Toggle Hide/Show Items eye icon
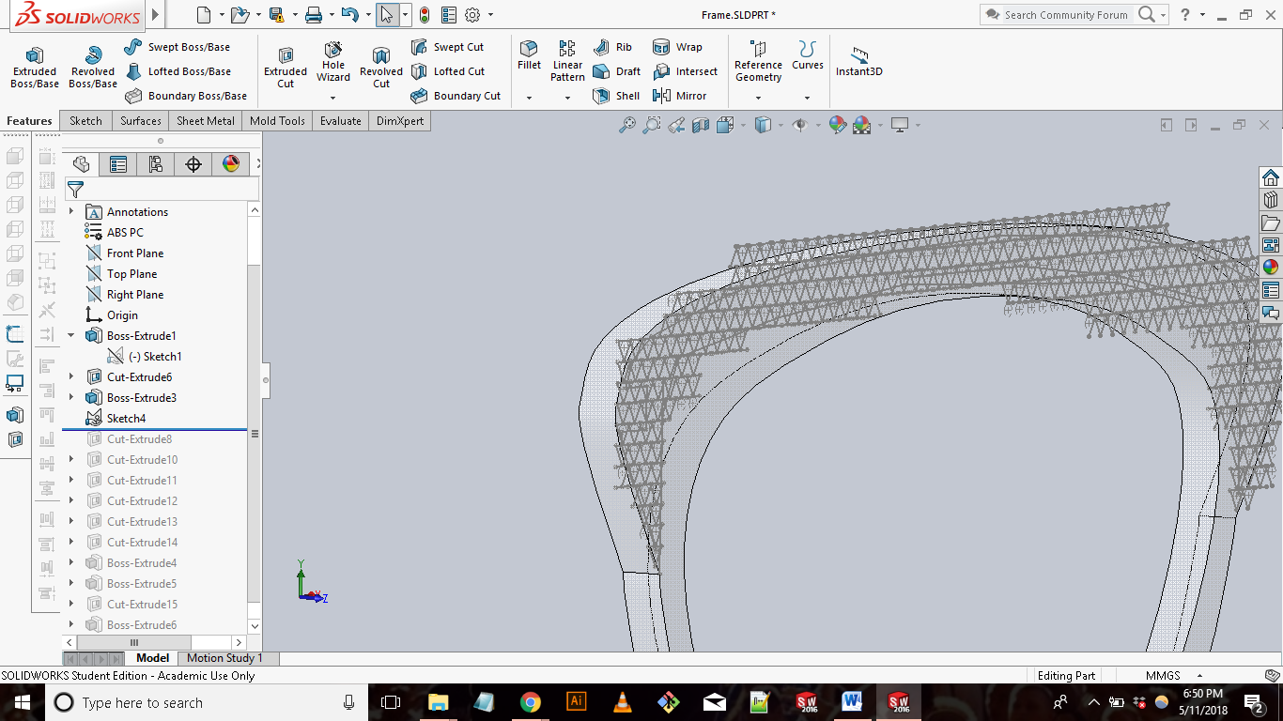The height and width of the screenshot is (721, 1283). coord(800,125)
